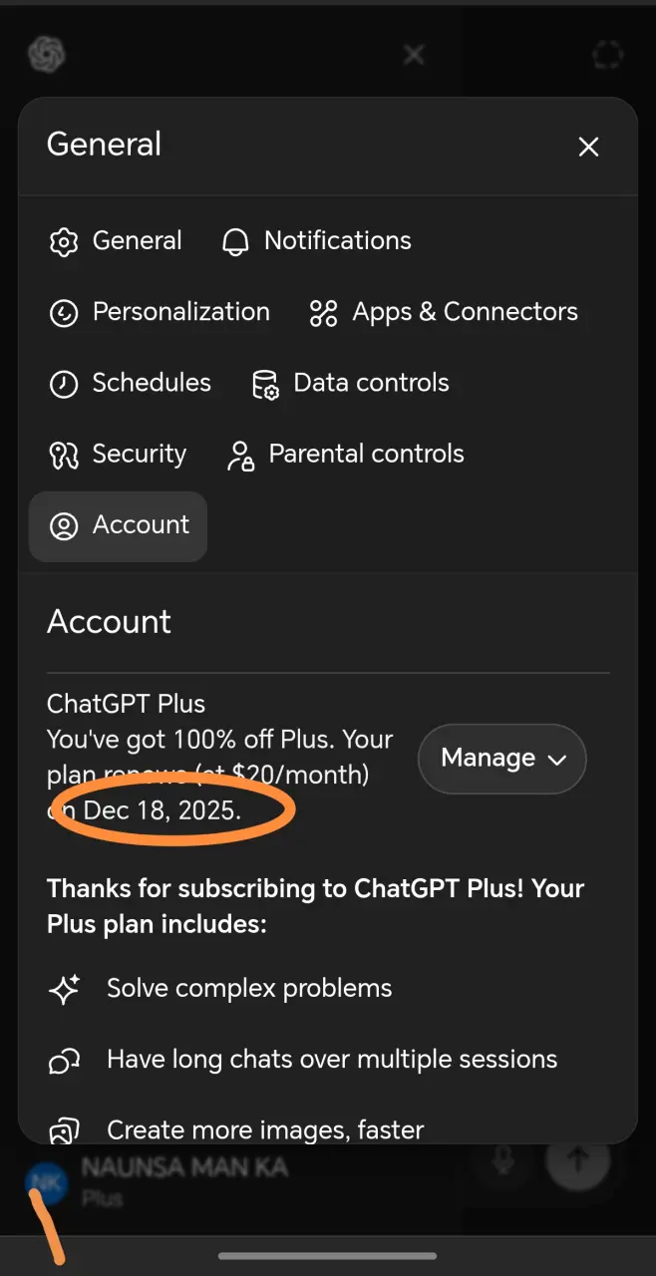Open the General settings gear tab
Image resolution: width=656 pixels, height=1276 pixels.
(115, 241)
